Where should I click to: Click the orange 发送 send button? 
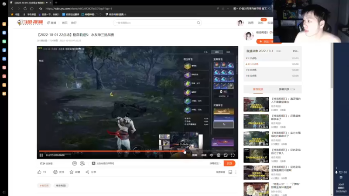(229, 163)
